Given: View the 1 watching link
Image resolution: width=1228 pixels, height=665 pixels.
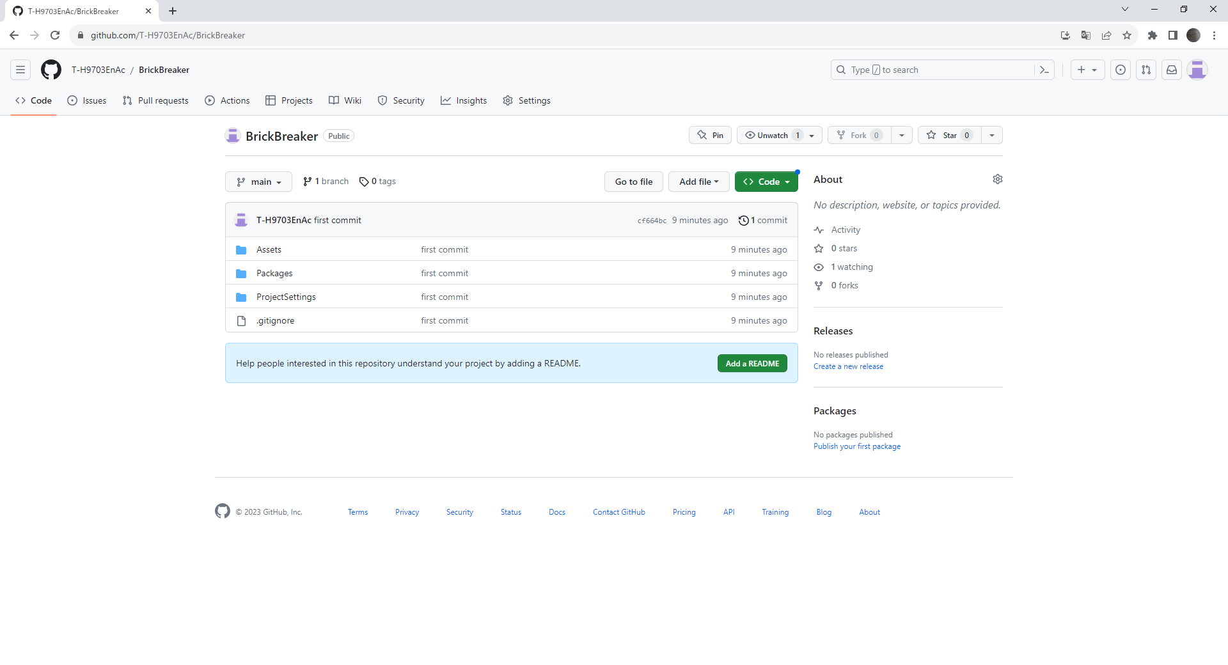Looking at the screenshot, I should pos(852,267).
